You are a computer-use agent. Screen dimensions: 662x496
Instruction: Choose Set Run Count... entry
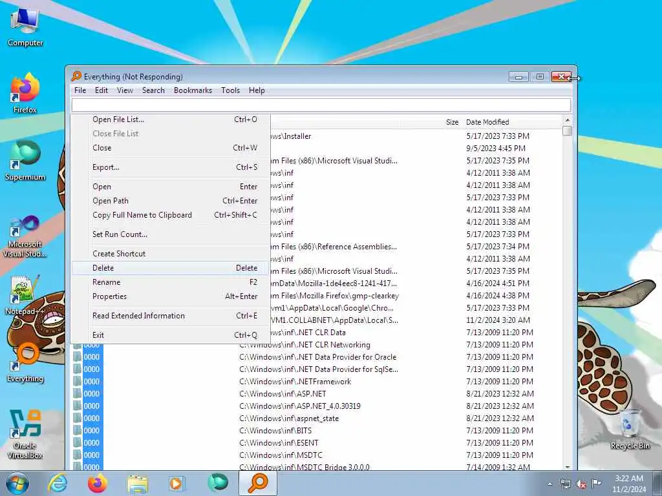point(170,234)
